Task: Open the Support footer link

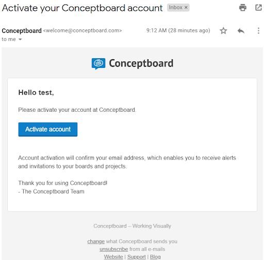Action: point(137,257)
